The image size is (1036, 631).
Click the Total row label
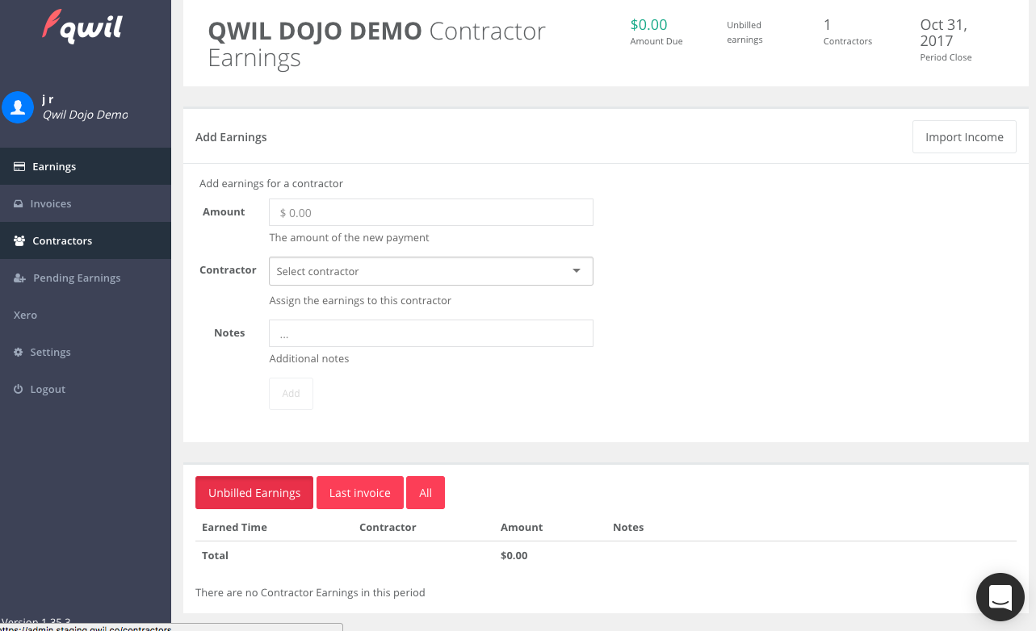[215, 555]
